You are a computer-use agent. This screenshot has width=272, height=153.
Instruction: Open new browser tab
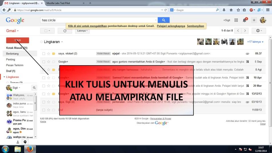pyautogui.click(x=90, y=3)
